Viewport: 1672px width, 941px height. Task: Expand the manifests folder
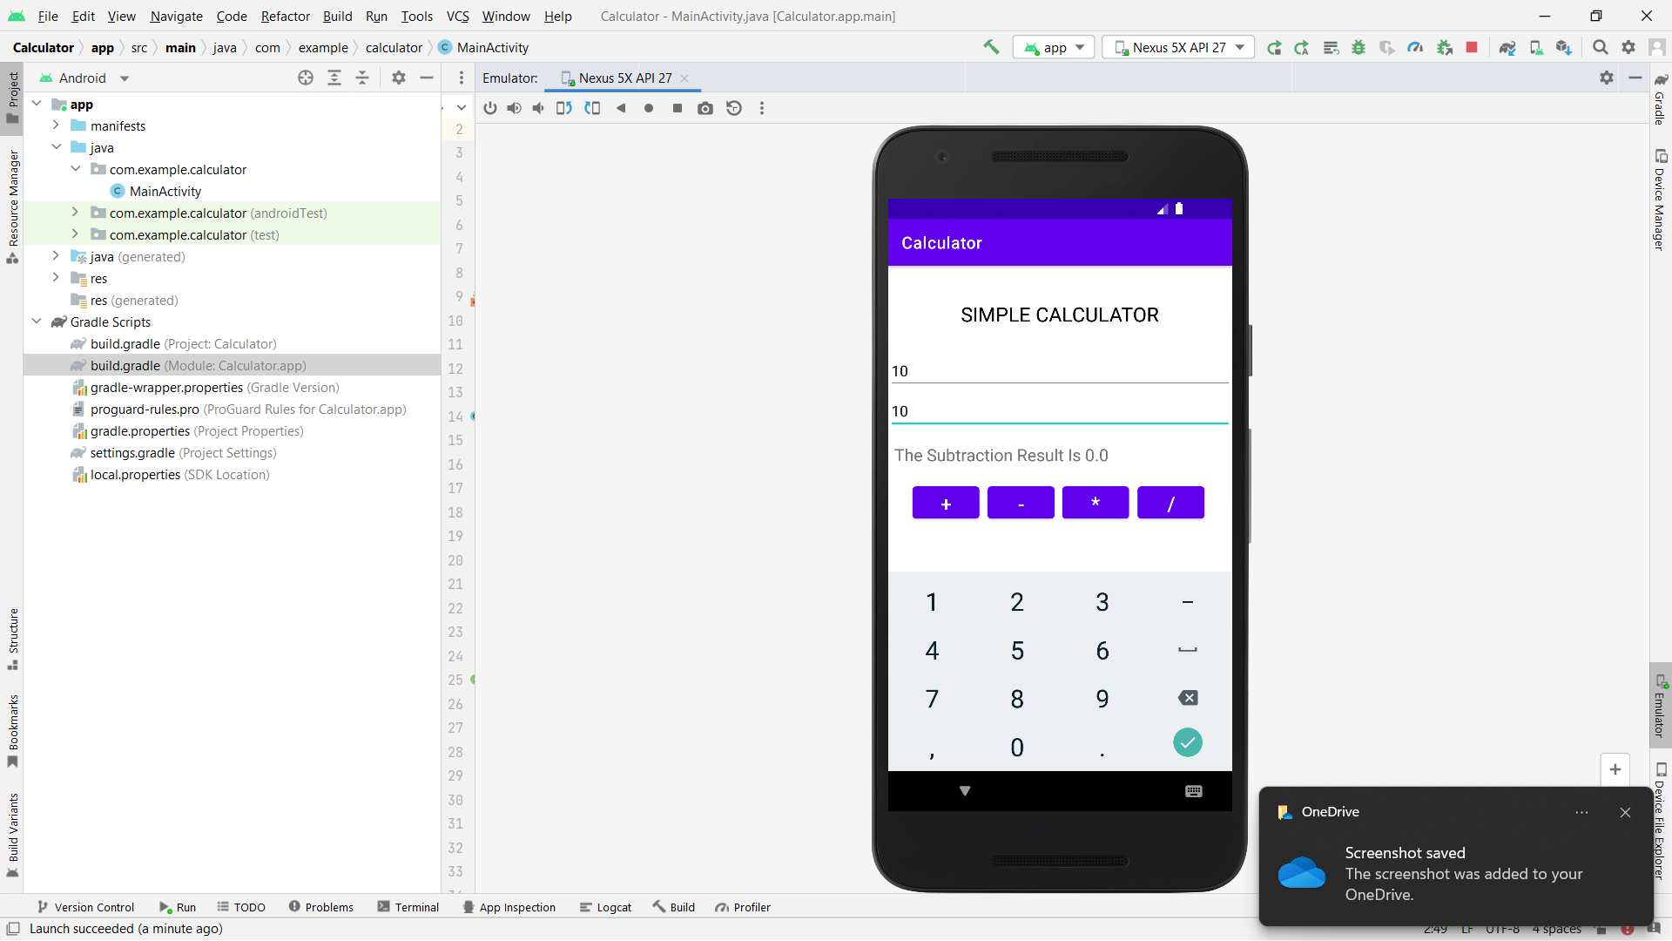[56, 125]
